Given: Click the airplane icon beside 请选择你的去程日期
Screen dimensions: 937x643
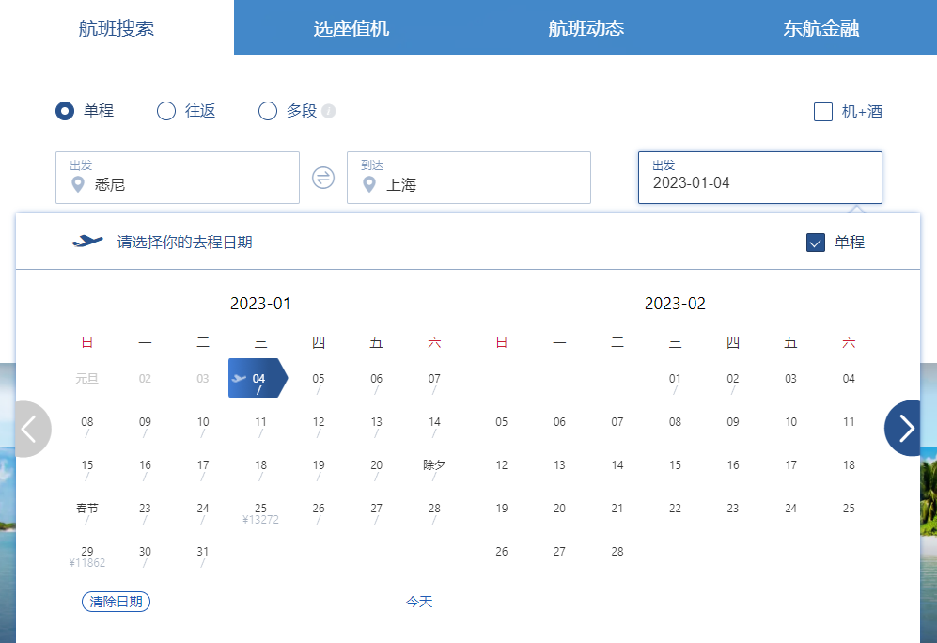Looking at the screenshot, I should [87, 242].
